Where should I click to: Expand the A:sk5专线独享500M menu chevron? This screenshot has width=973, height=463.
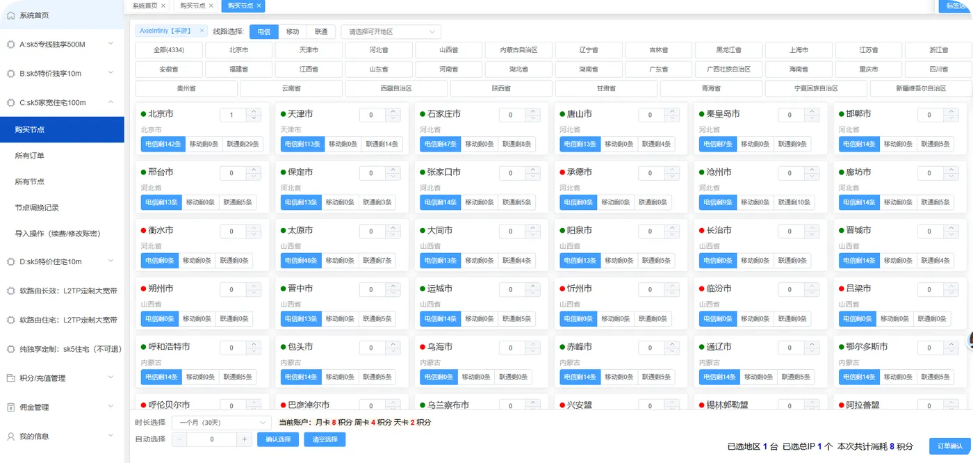111,44
